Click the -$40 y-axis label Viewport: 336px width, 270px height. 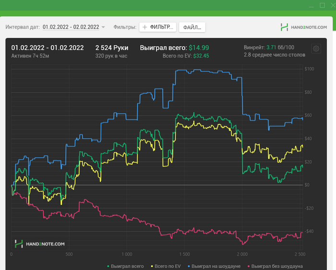pyautogui.click(x=309, y=231)
